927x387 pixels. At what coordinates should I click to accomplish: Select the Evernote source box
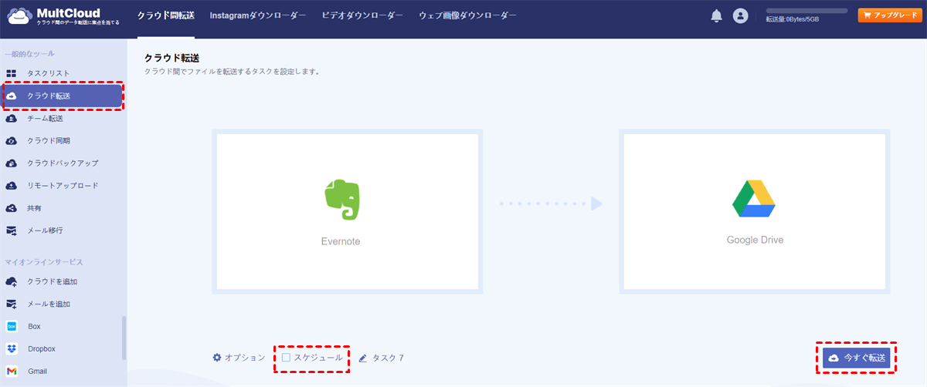click(348, 211)
